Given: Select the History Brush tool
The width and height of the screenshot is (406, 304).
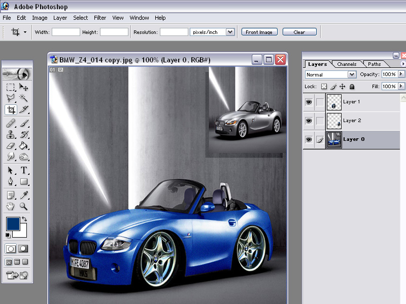Looking at the screenshot, I should (x=23, y=134).
